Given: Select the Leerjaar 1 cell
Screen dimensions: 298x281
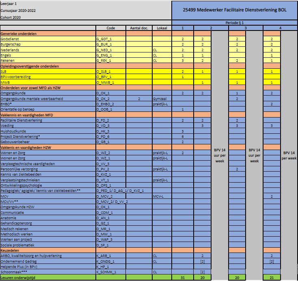Looking at the screenshot, I should point(9,4).
